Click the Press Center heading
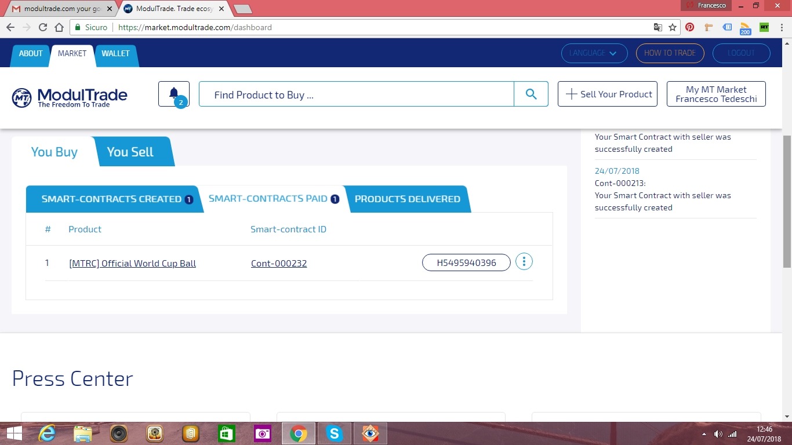 click(72, 378)
